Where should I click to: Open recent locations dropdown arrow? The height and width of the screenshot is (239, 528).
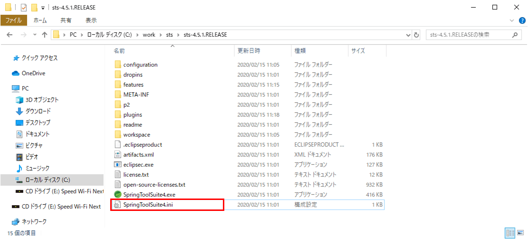point(34,35)
